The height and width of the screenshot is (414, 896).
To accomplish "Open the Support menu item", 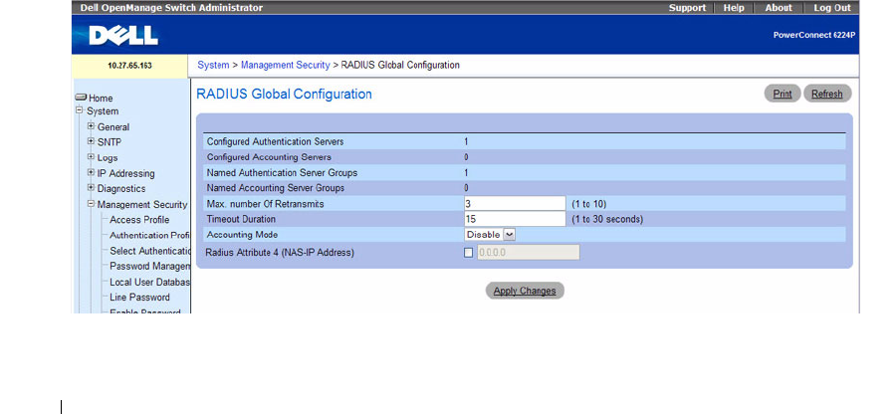I will tap(687, 8).
